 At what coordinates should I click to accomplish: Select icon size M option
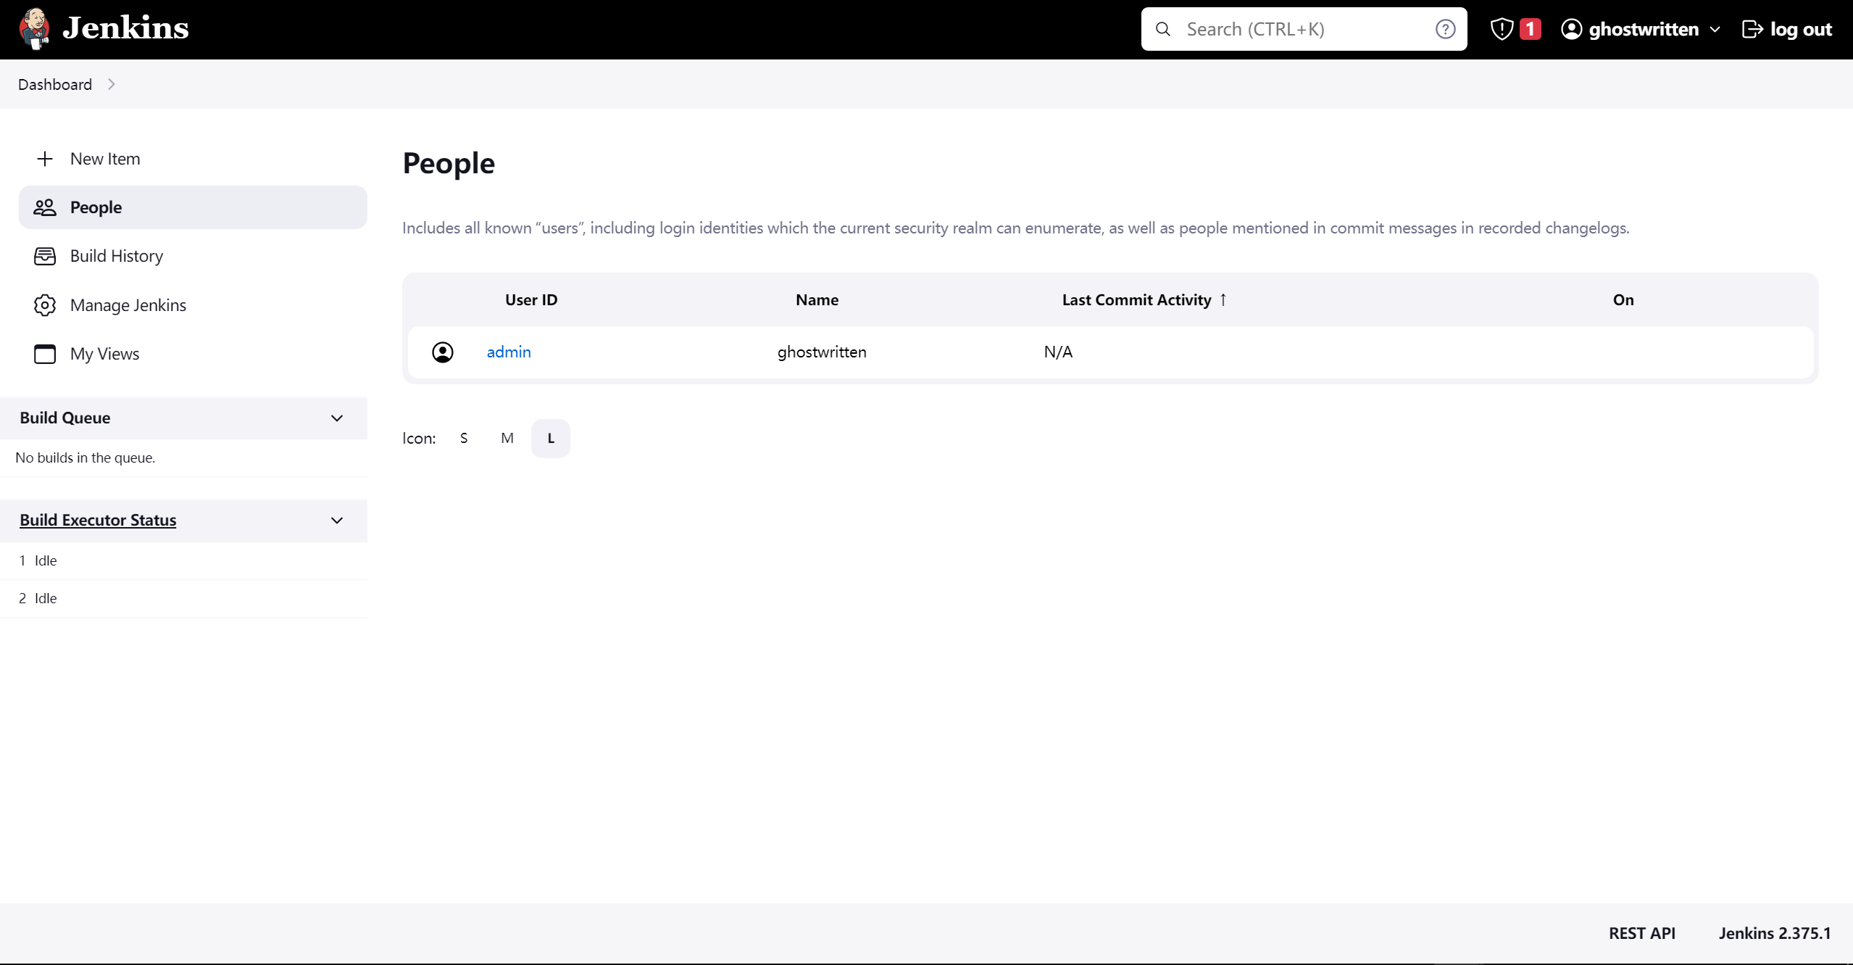pyautogui.click(x=506, y=438)
